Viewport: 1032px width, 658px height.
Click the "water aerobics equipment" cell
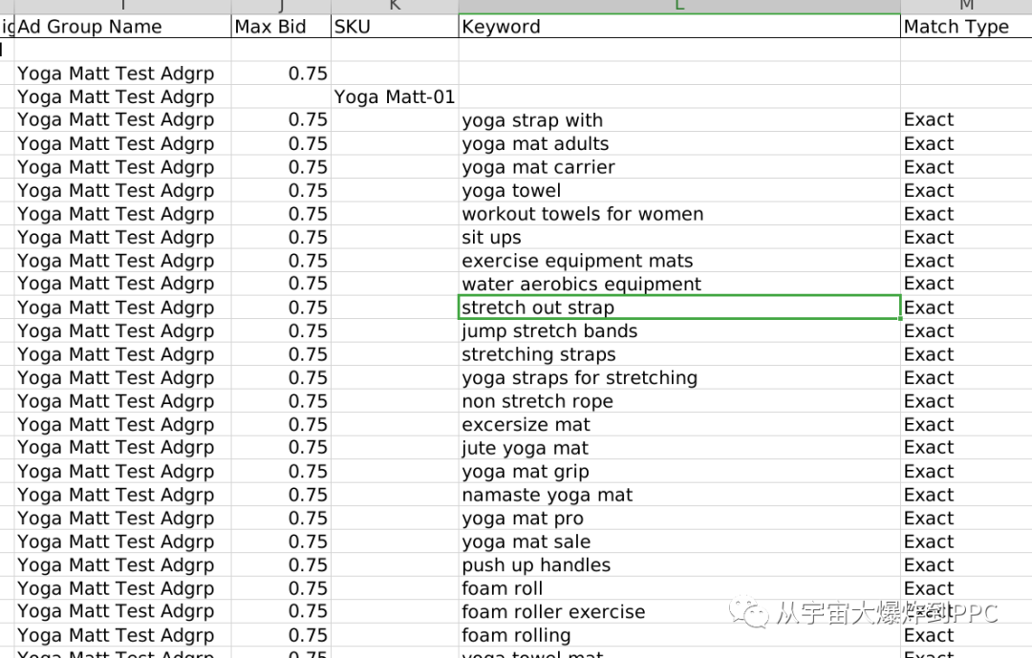coord(678,284)
